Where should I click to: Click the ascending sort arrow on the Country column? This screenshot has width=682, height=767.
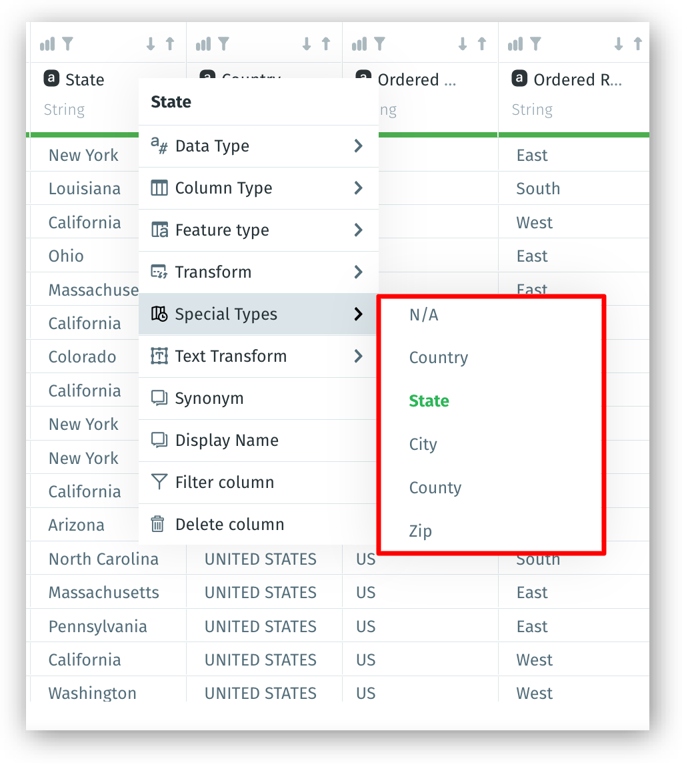pyautogui.click(x=327, y=43)
